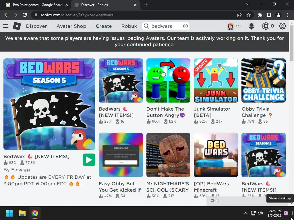This screenshot has height=220, width=294.
Task: Open the Roblox settings gear
Action: tap(283, 26)
